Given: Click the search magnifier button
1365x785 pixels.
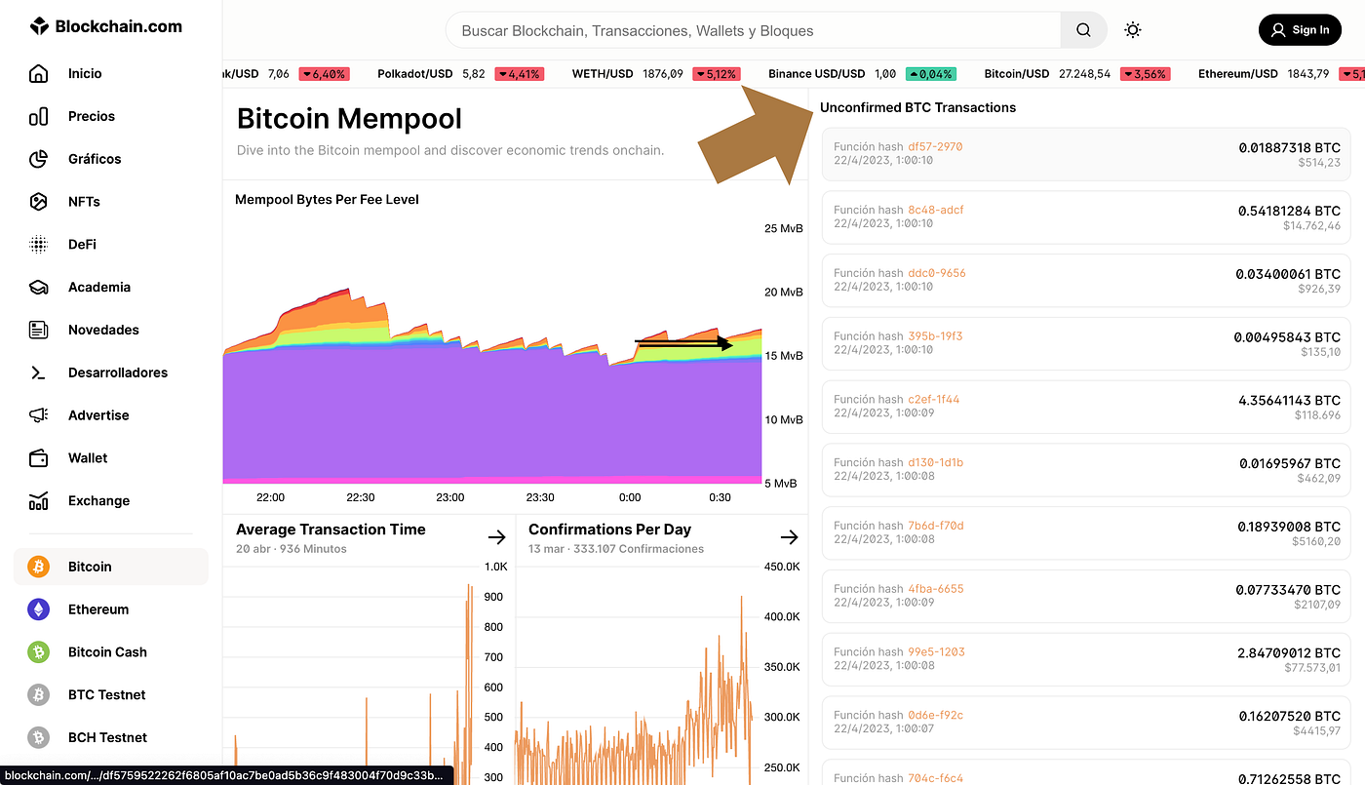Looking at the screenshot, I should point(1083,30).
